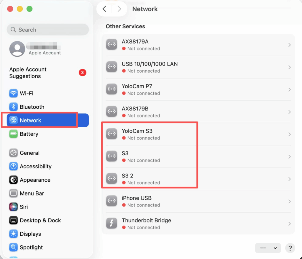Open Bluetooth settings via its icon

(x=13, y=107)
